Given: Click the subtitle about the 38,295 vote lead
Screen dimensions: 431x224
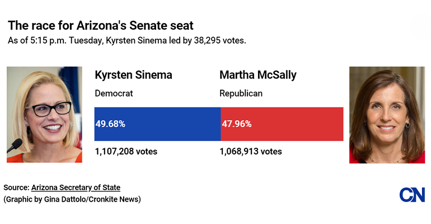Looking at the screenshot, I should (127, 40).
